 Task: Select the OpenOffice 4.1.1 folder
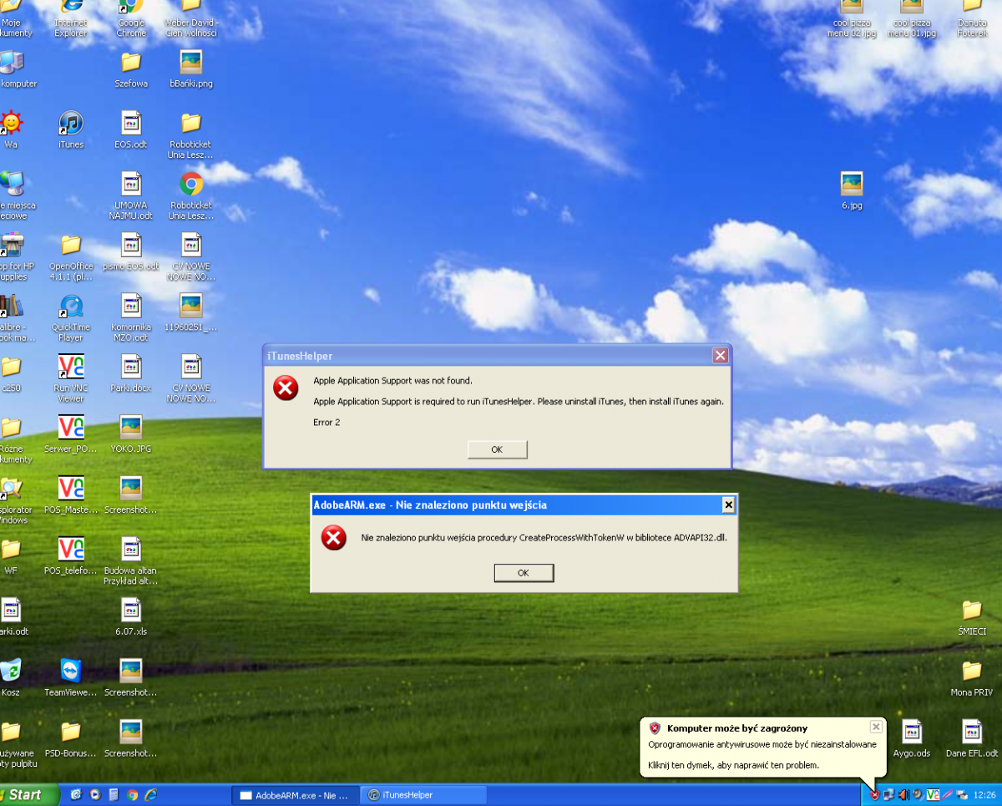click(x=71, y=257)
